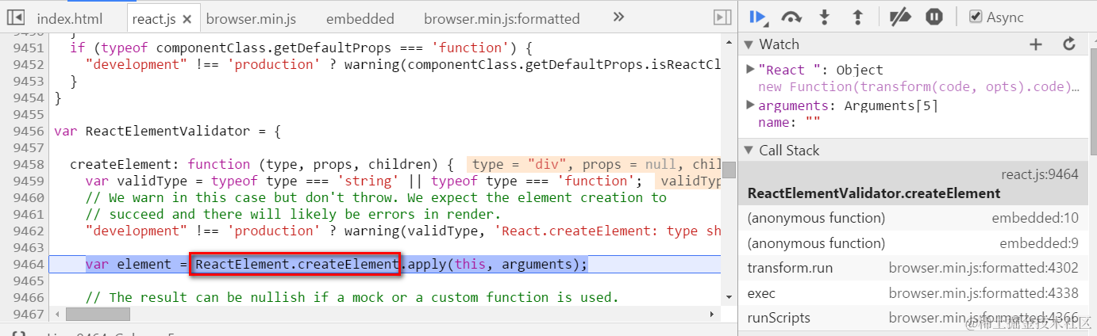The width and height of the screenshot is (1097, 336).
Task: Click the new Function(transform...) watch expression
Action: click(919, 87)
